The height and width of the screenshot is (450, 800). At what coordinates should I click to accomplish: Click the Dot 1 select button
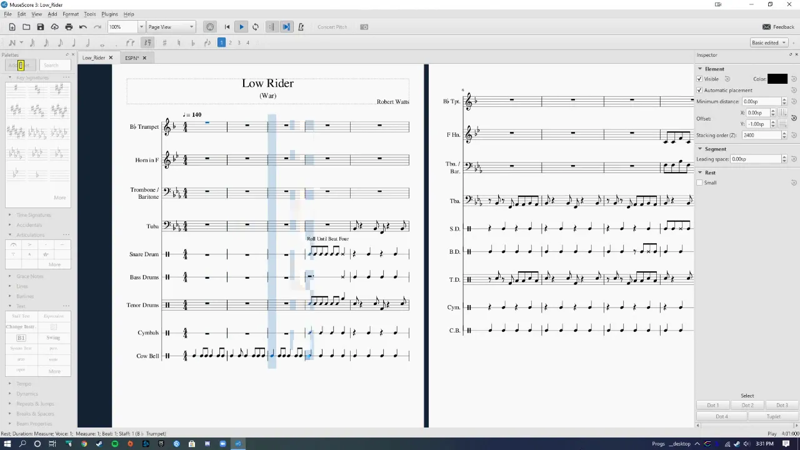point(712,405)
